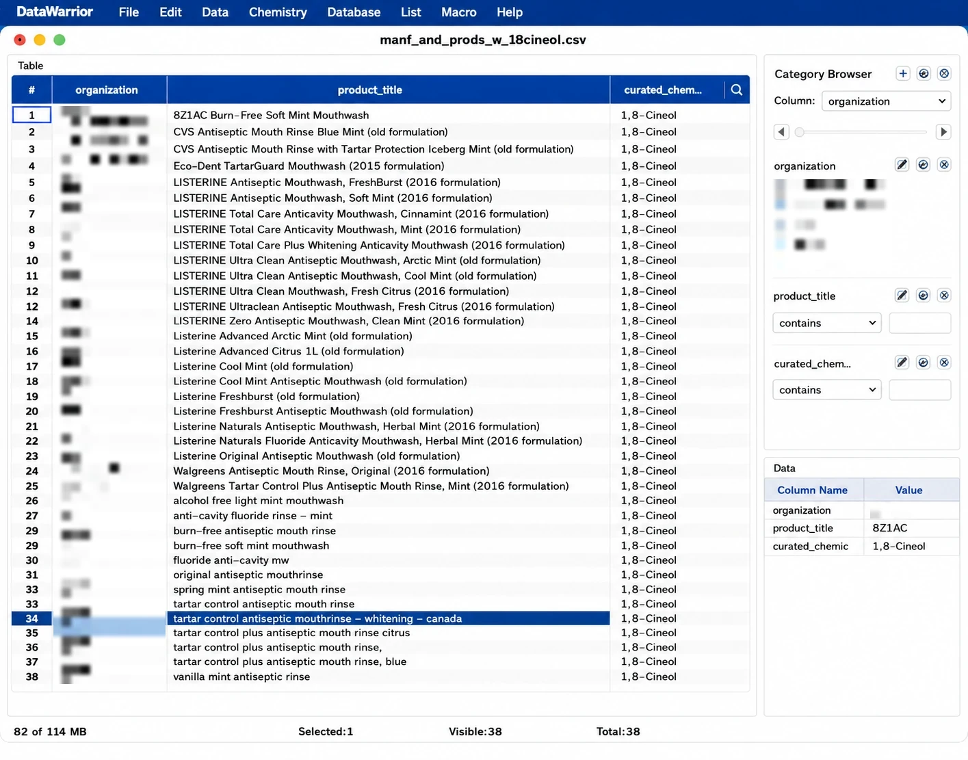
Task: Step to previous category with left arrow
Action: click(x=781, y=132)
